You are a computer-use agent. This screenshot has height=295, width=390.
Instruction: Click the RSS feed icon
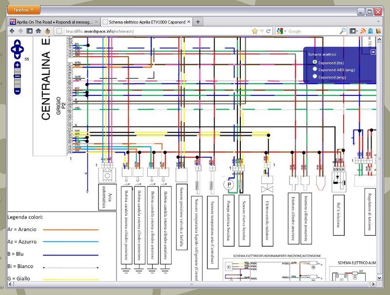click(x=363, y=31)
